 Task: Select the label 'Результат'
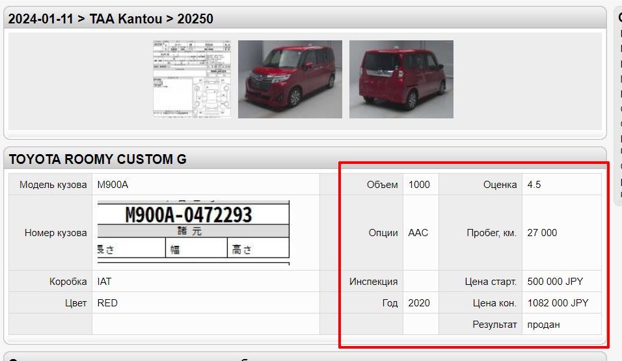coord(494,325)
